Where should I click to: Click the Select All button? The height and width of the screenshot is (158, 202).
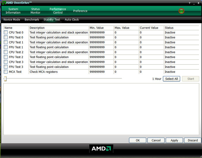[x=172, y=79]
